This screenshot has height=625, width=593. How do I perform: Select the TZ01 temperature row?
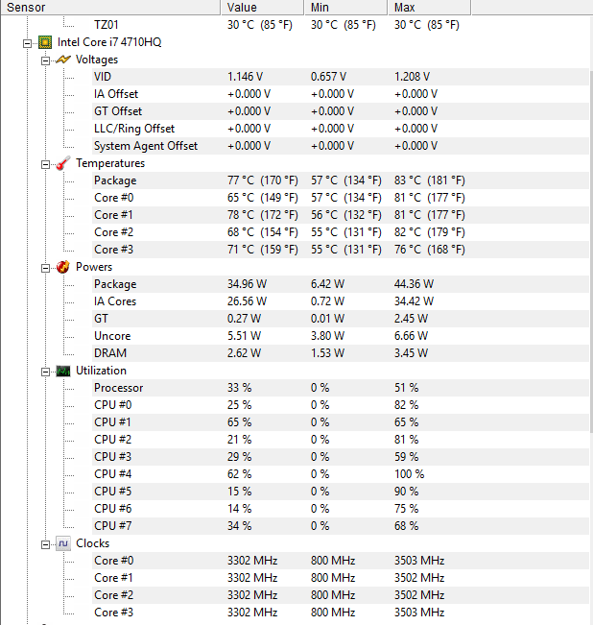tap(107, 25)
